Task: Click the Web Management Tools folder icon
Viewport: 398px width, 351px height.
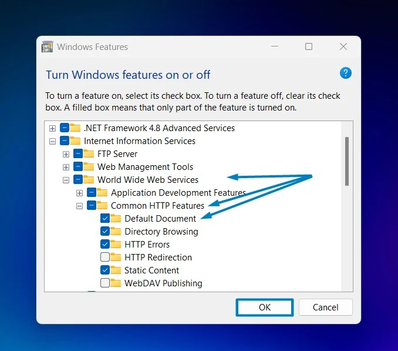Action: pos(89,166)
